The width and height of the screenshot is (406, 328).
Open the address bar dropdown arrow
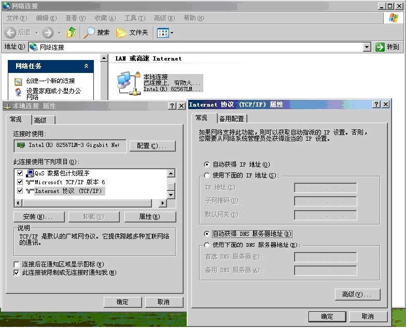point(367,47)
